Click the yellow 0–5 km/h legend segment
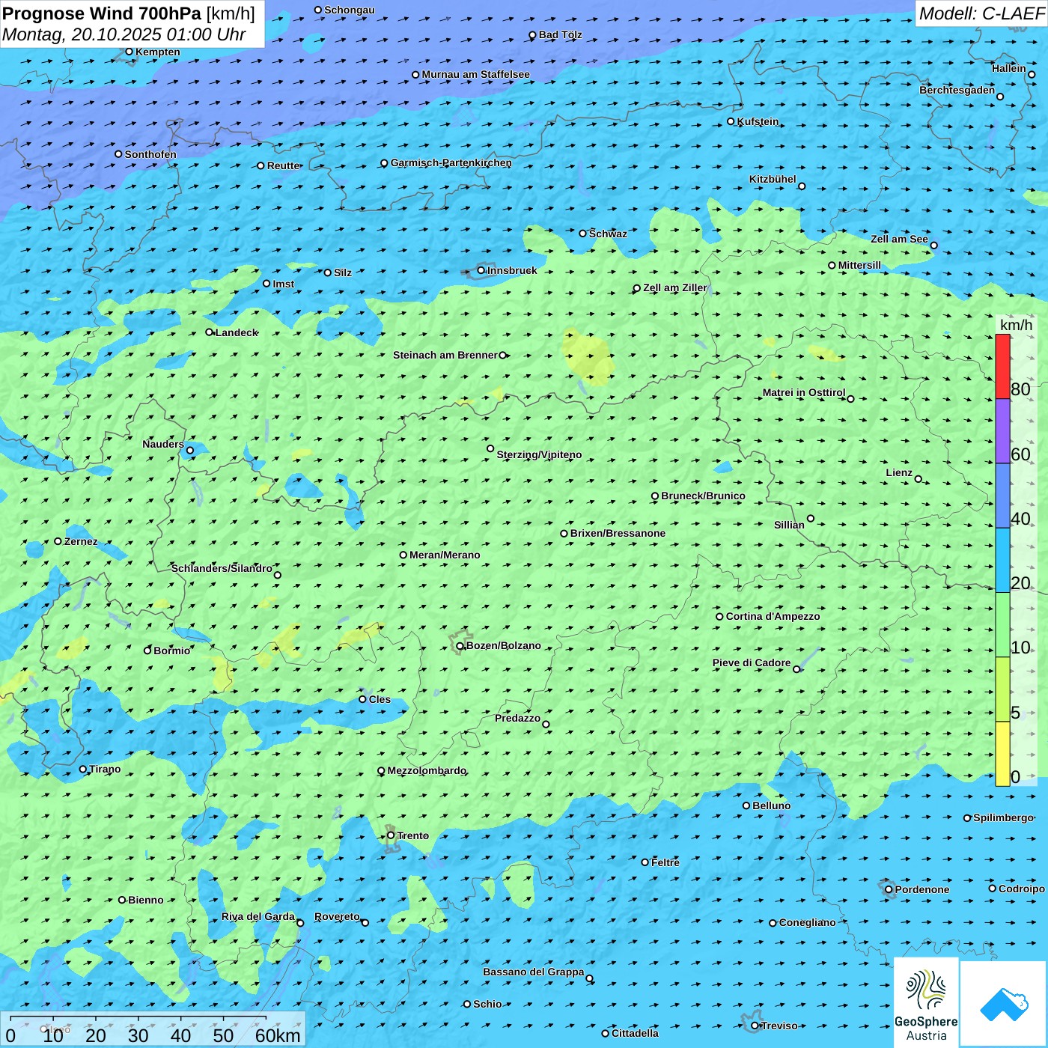The height and width of the screenshot is (1048, 1048). (x=1002, y=753)
